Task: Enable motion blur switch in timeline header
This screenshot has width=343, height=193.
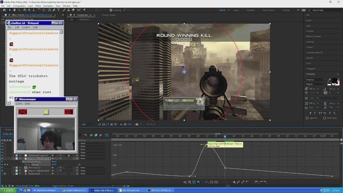Action: (100, 135)
